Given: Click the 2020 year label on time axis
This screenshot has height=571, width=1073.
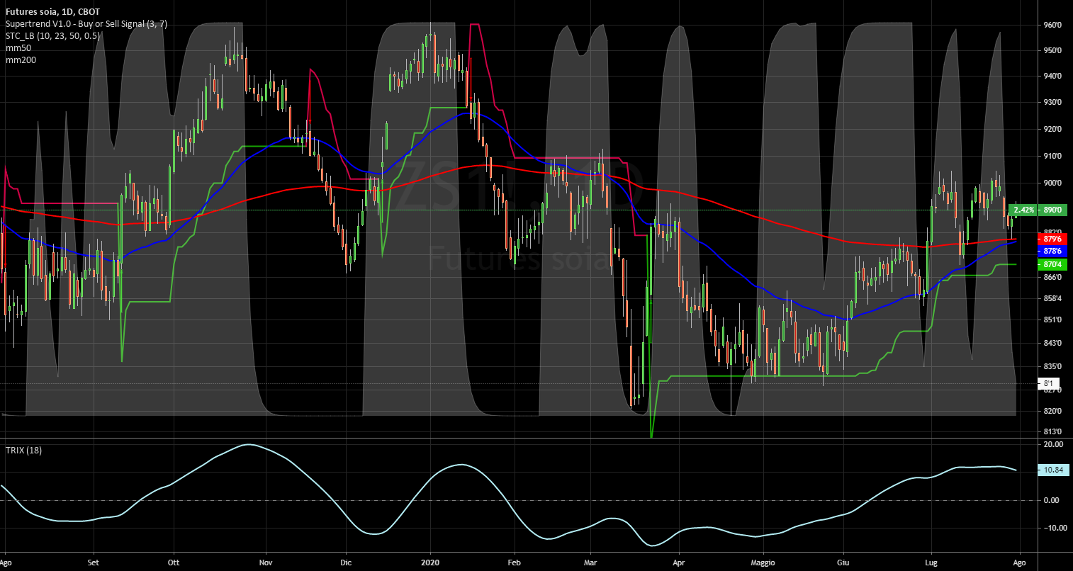Looking at the screenshot, I should tap(430, 561).
